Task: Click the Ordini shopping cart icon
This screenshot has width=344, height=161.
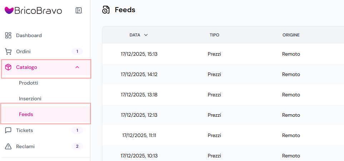Action: 8,52
